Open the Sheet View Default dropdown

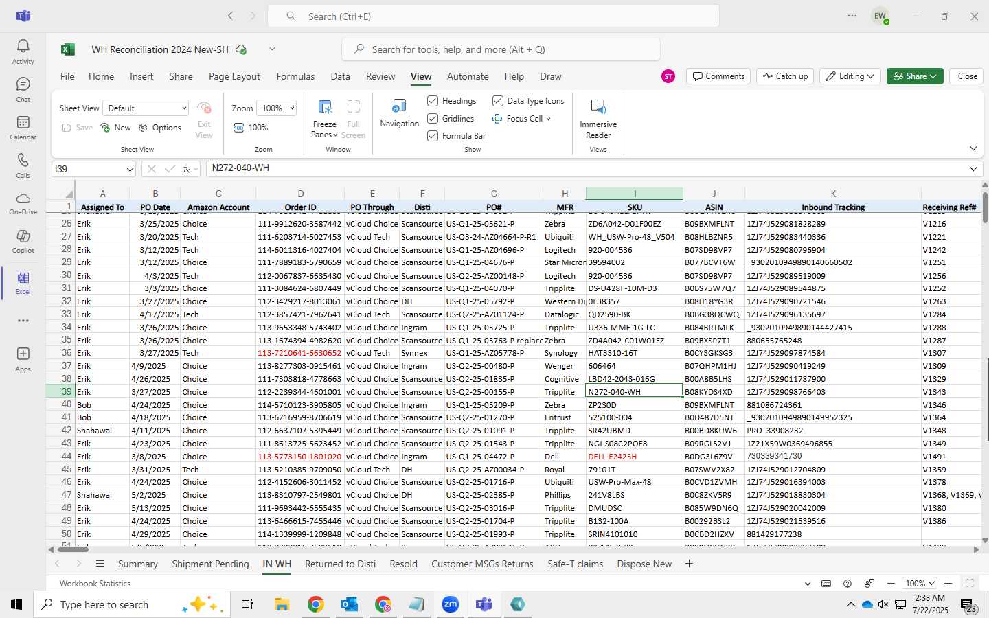point(146,108)
